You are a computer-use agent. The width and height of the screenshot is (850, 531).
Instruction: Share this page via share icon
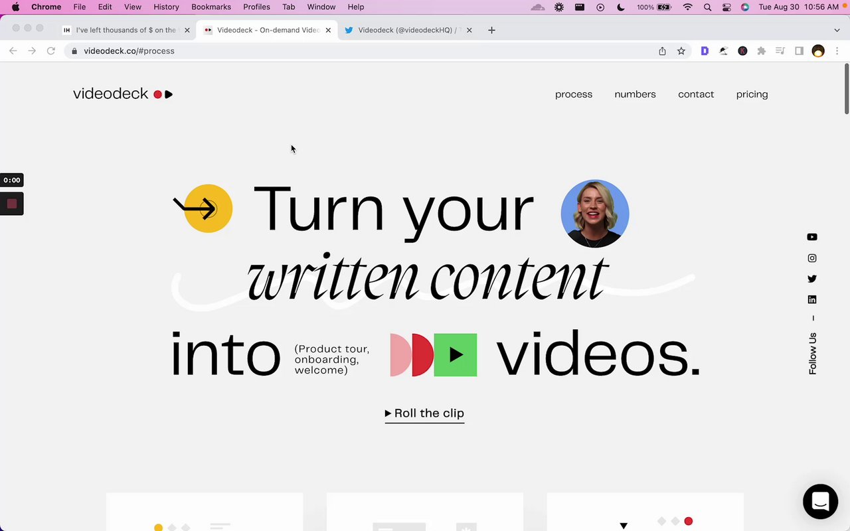[662, 51]
